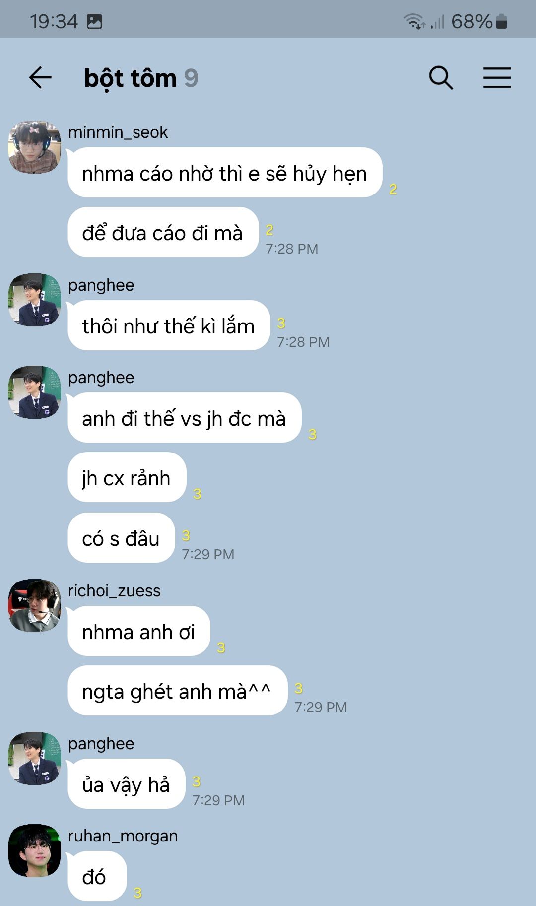Image resolution: width=536 pixels, height=906 pixels.
Task: Tap ruhan_morgan's profile avatar
Action: 35,850
